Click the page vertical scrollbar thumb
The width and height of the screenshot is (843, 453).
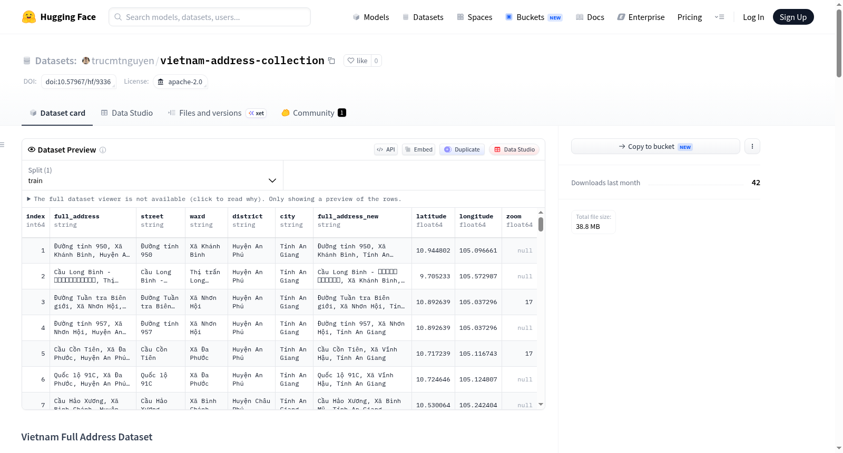tap(839, 43)
